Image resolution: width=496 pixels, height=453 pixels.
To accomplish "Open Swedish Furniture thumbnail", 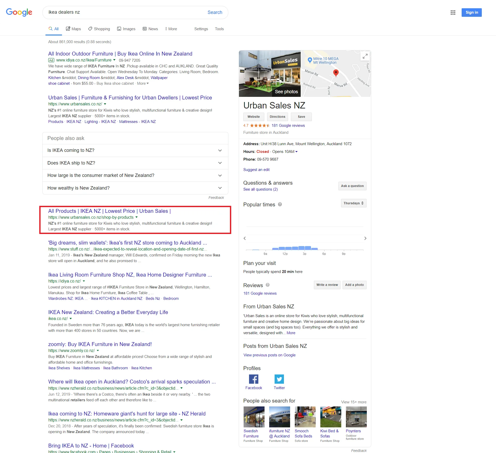I will [x=254, y=417].
